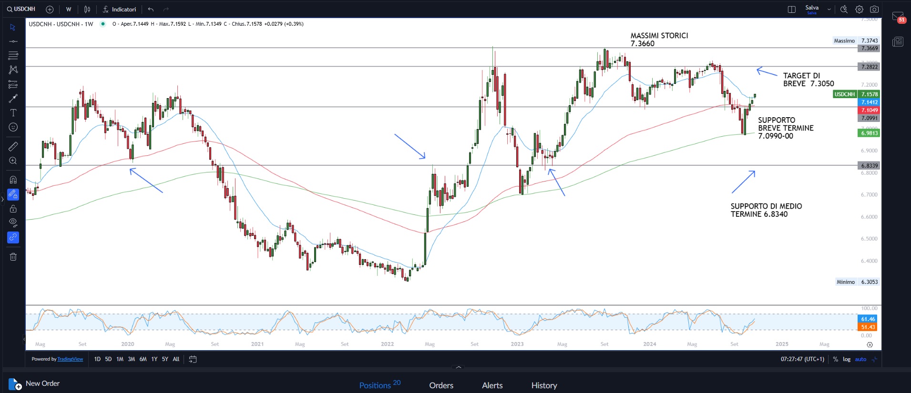911x393 pixels.
Task: Expand the bottom panel chevron
Action: pyautogui.click(x=459, y=367)
